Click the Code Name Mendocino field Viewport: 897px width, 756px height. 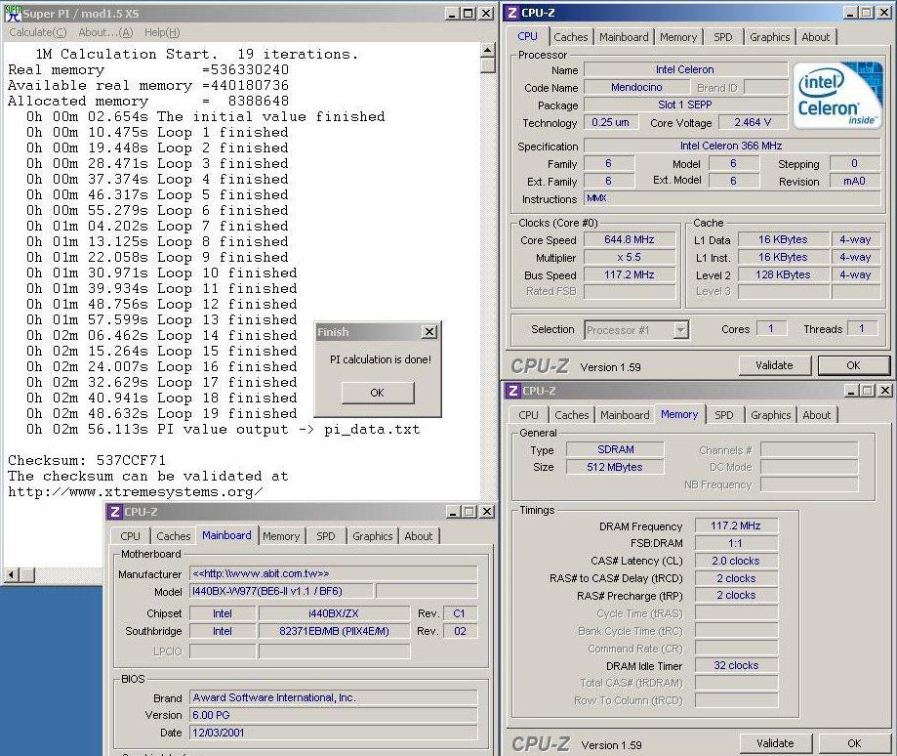tap(636, 87)
